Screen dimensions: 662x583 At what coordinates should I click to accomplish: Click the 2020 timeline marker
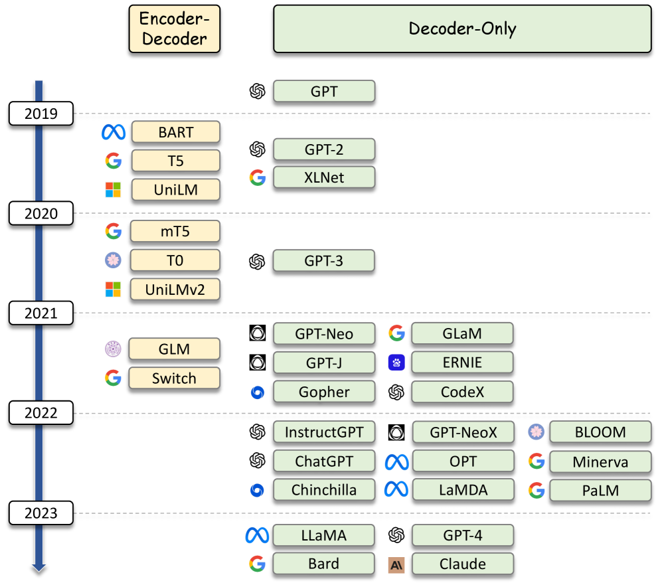click(x=41, y=213)
